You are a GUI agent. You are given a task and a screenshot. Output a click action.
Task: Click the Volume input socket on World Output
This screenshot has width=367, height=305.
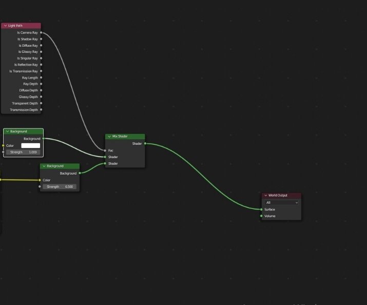coord(261,216)
